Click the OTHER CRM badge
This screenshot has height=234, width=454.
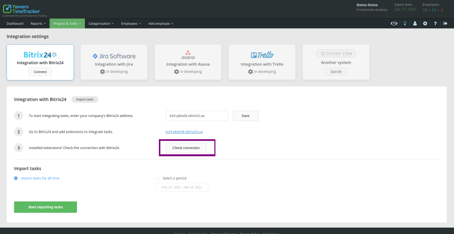[336, 54]
